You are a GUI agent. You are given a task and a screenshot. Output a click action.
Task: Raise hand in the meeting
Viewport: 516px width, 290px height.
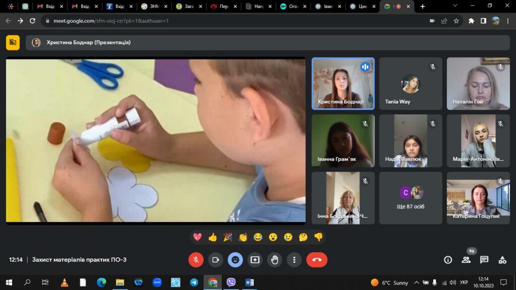(275, 260)
